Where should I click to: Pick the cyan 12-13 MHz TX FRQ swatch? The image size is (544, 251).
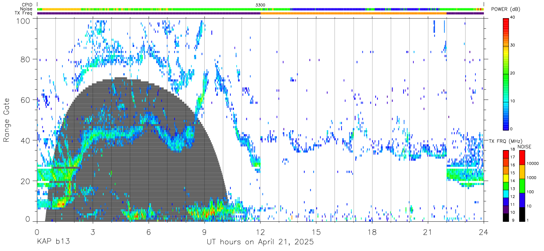tap(505, 194)
